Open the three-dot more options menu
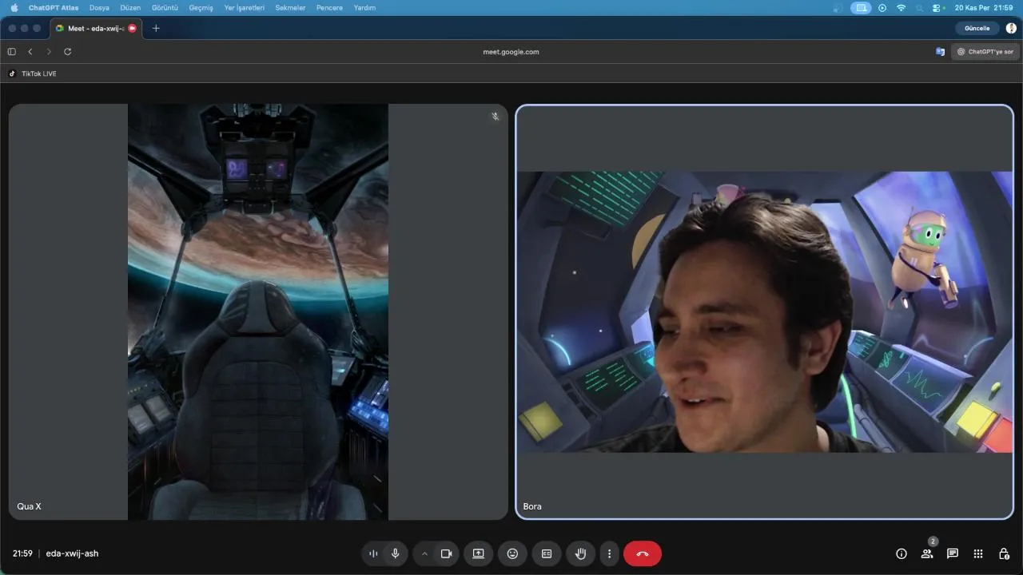This screenshot has height=575, width=1023. [x=609, y=553]
